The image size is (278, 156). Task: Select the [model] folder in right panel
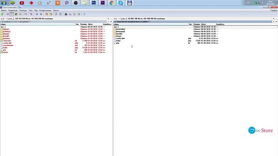[x=119, y=34]
